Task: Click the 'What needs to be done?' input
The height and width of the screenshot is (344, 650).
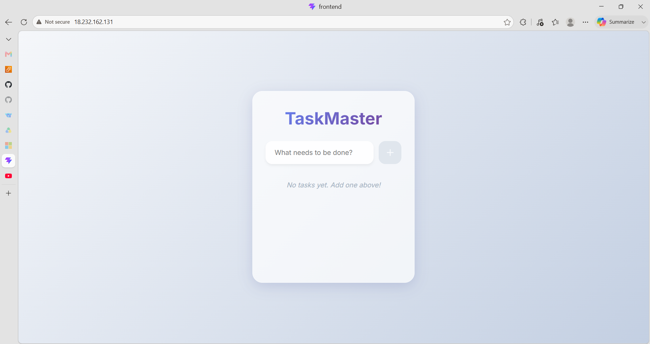Action: pos(319,153)
